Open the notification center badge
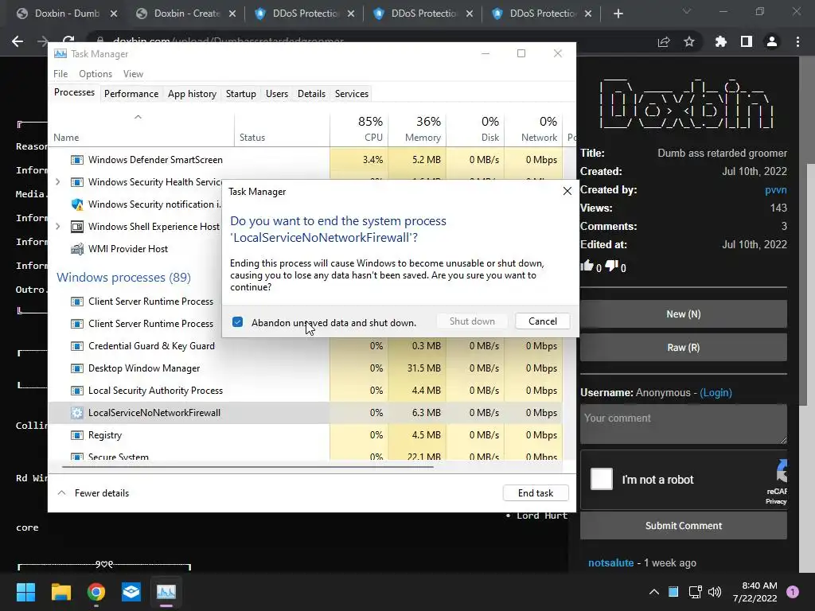 click(x=793, y=592)
